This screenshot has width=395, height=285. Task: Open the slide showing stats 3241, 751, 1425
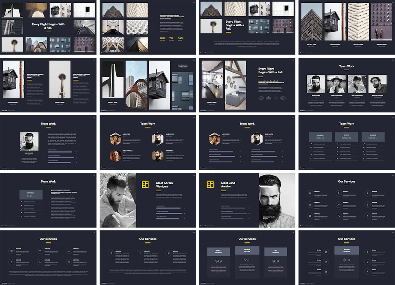148,27
